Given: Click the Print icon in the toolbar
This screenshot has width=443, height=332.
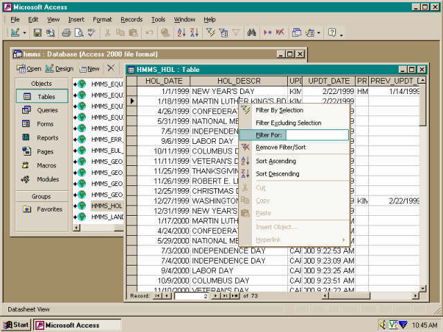Looking at the screenshot, I should [x=66, y=33].
